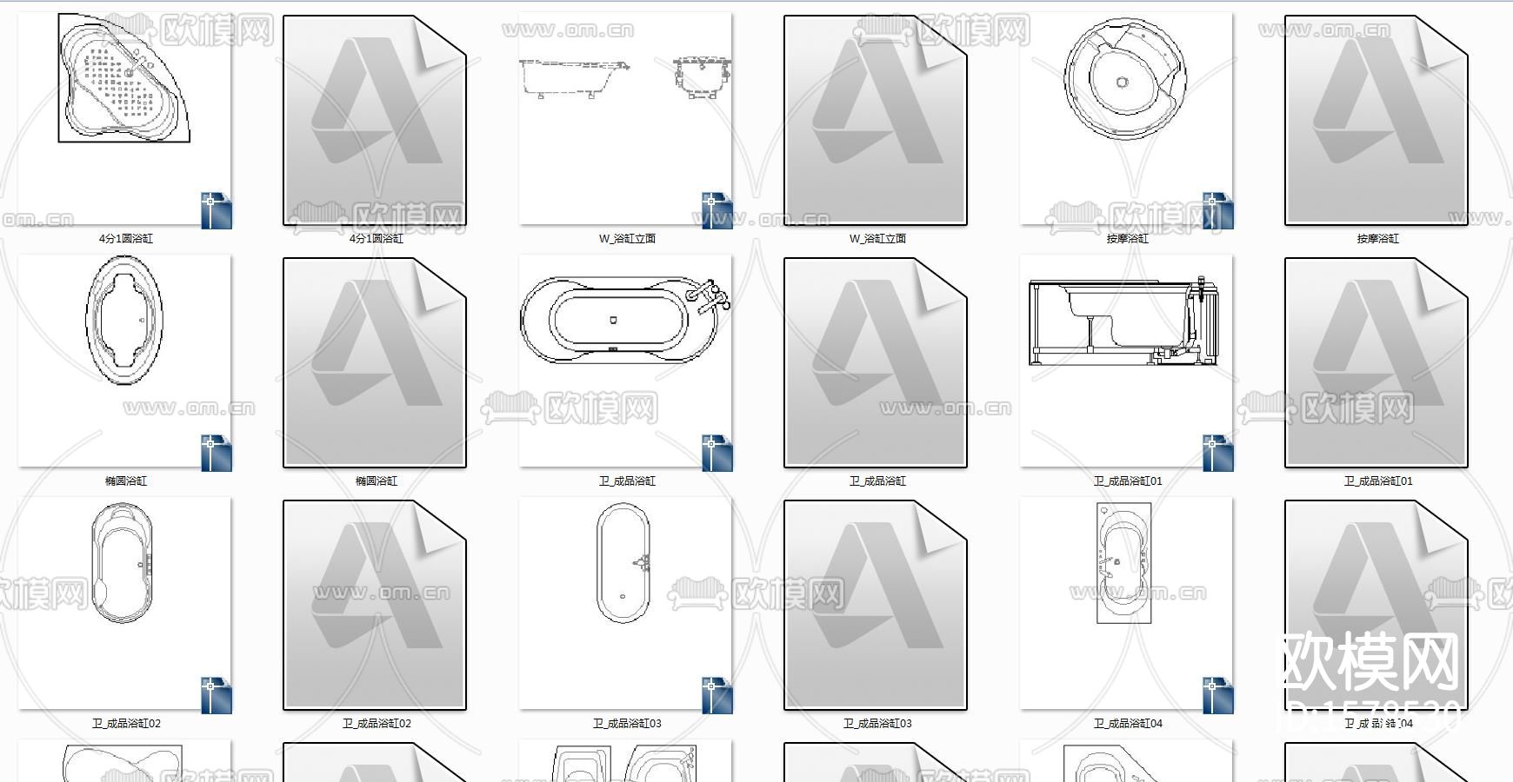Select the 4分1圆浴缸 file with the Autodesk icon
Screen dimensions: 1513x782
[375, 121]
